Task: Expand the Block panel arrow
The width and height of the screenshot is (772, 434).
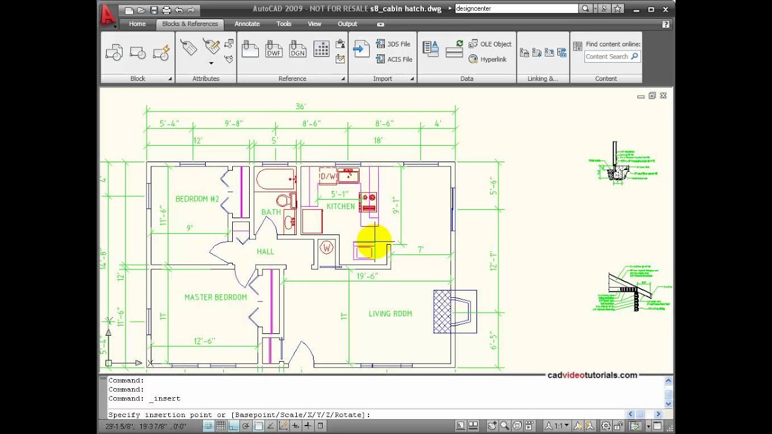Action: (170, 79)
